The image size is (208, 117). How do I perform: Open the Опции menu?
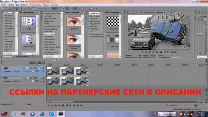(46, 5)
